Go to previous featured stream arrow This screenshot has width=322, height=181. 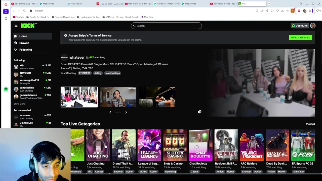click(110, 112)
